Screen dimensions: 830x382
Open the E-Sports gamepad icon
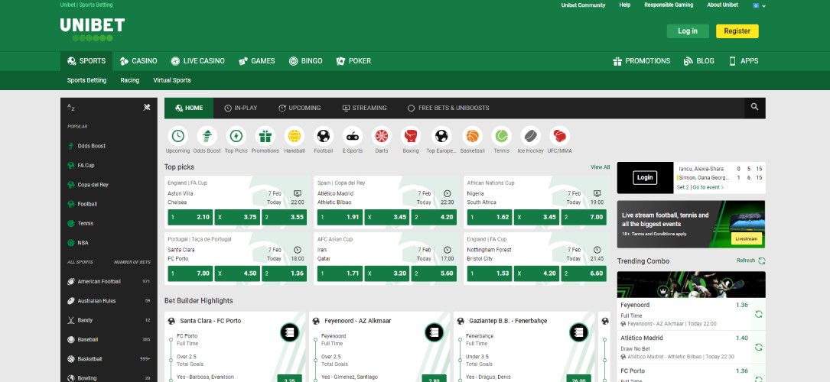[x=353, y=136]
